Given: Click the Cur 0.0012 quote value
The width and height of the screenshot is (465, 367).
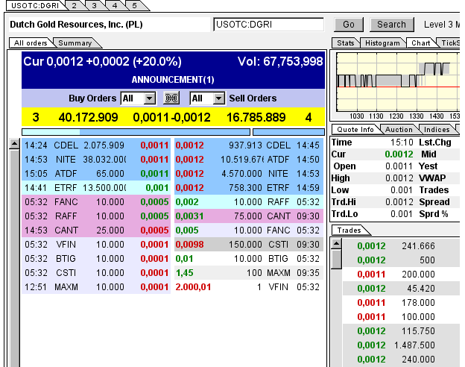Looking at the screenshot, I should tap(399, 154).
